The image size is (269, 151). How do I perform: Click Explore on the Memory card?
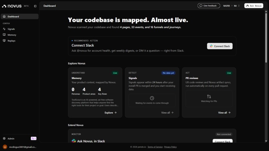(111, 113)
